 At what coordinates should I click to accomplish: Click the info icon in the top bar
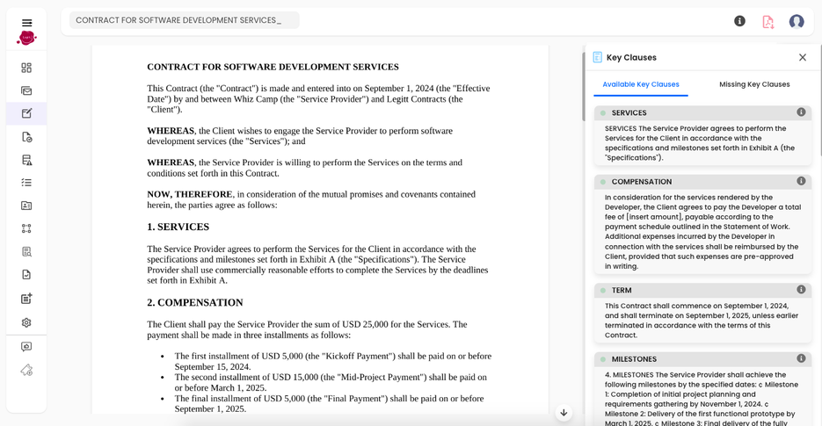(739, 21)
